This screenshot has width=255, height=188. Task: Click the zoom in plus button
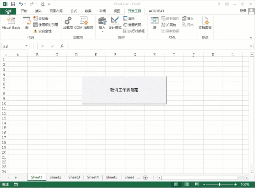pyautogui.click(x=235, y=184)
